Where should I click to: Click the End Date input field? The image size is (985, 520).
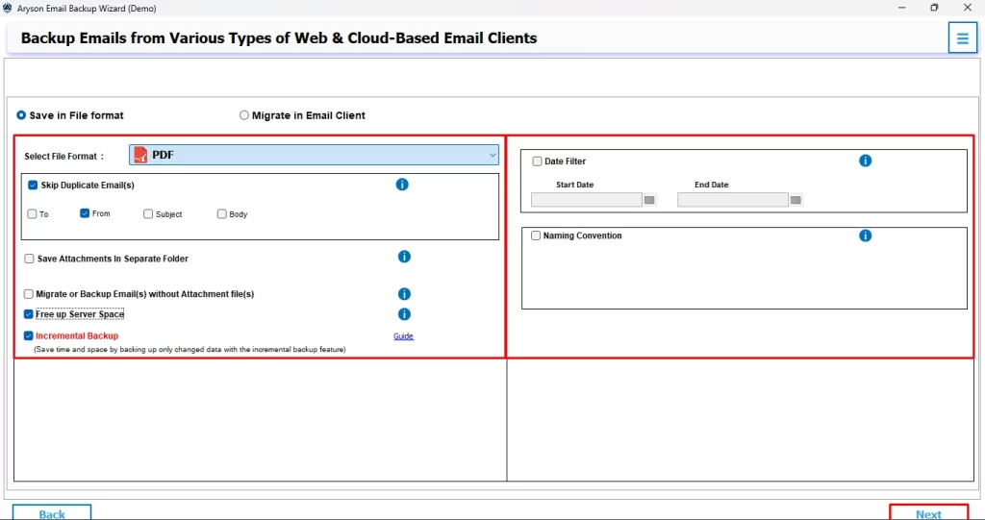[x=733, y=200]
